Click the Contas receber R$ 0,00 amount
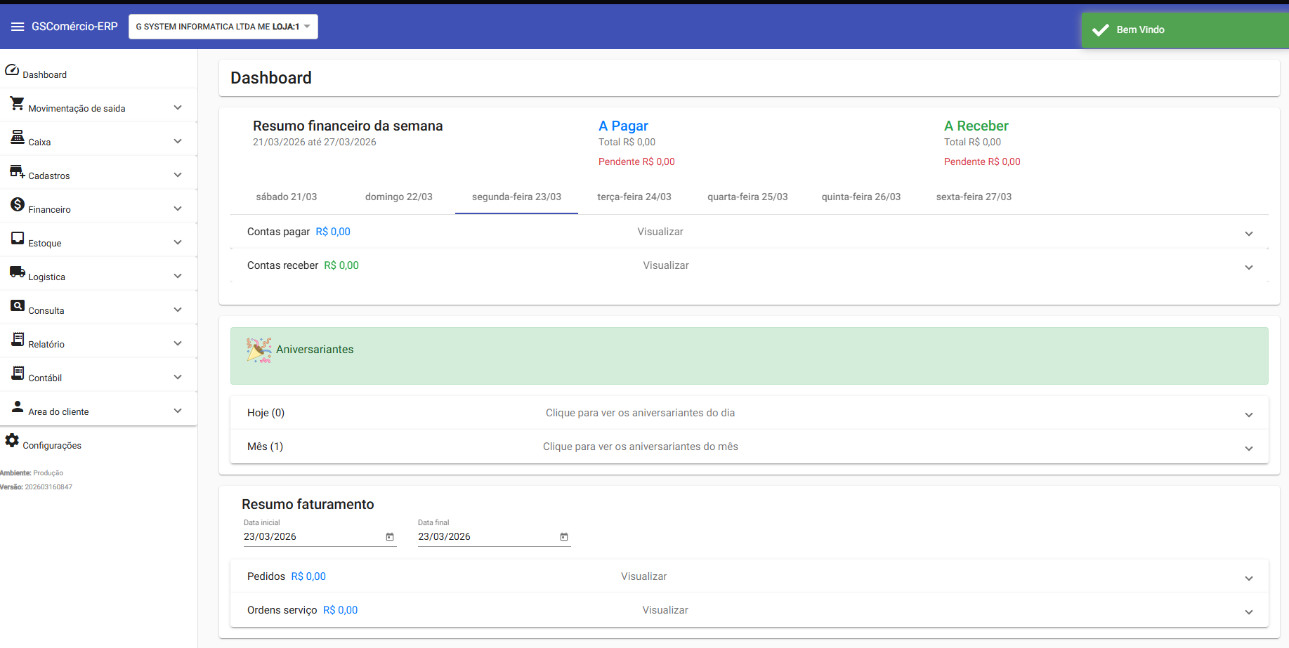This screenshot has width=1289, height=648. click(x=341, y=265)
